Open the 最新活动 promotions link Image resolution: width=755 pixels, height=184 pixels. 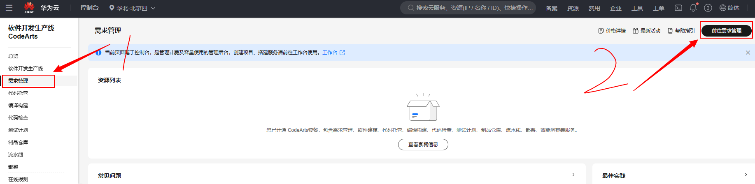click(646, 31)
